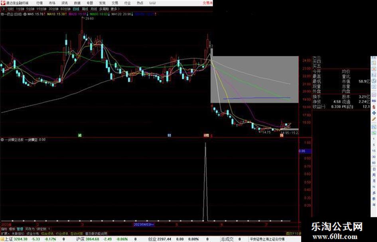Click the 沪深 index status entry

click(87, 239)
